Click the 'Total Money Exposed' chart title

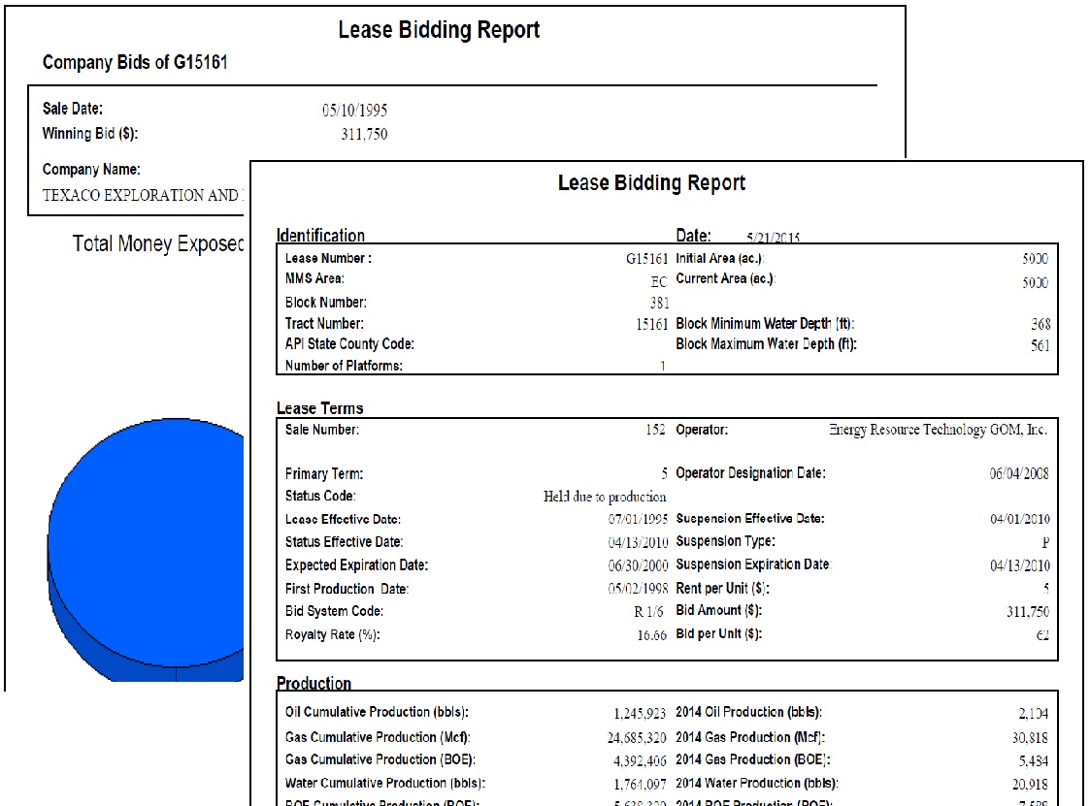coord(158,243)
